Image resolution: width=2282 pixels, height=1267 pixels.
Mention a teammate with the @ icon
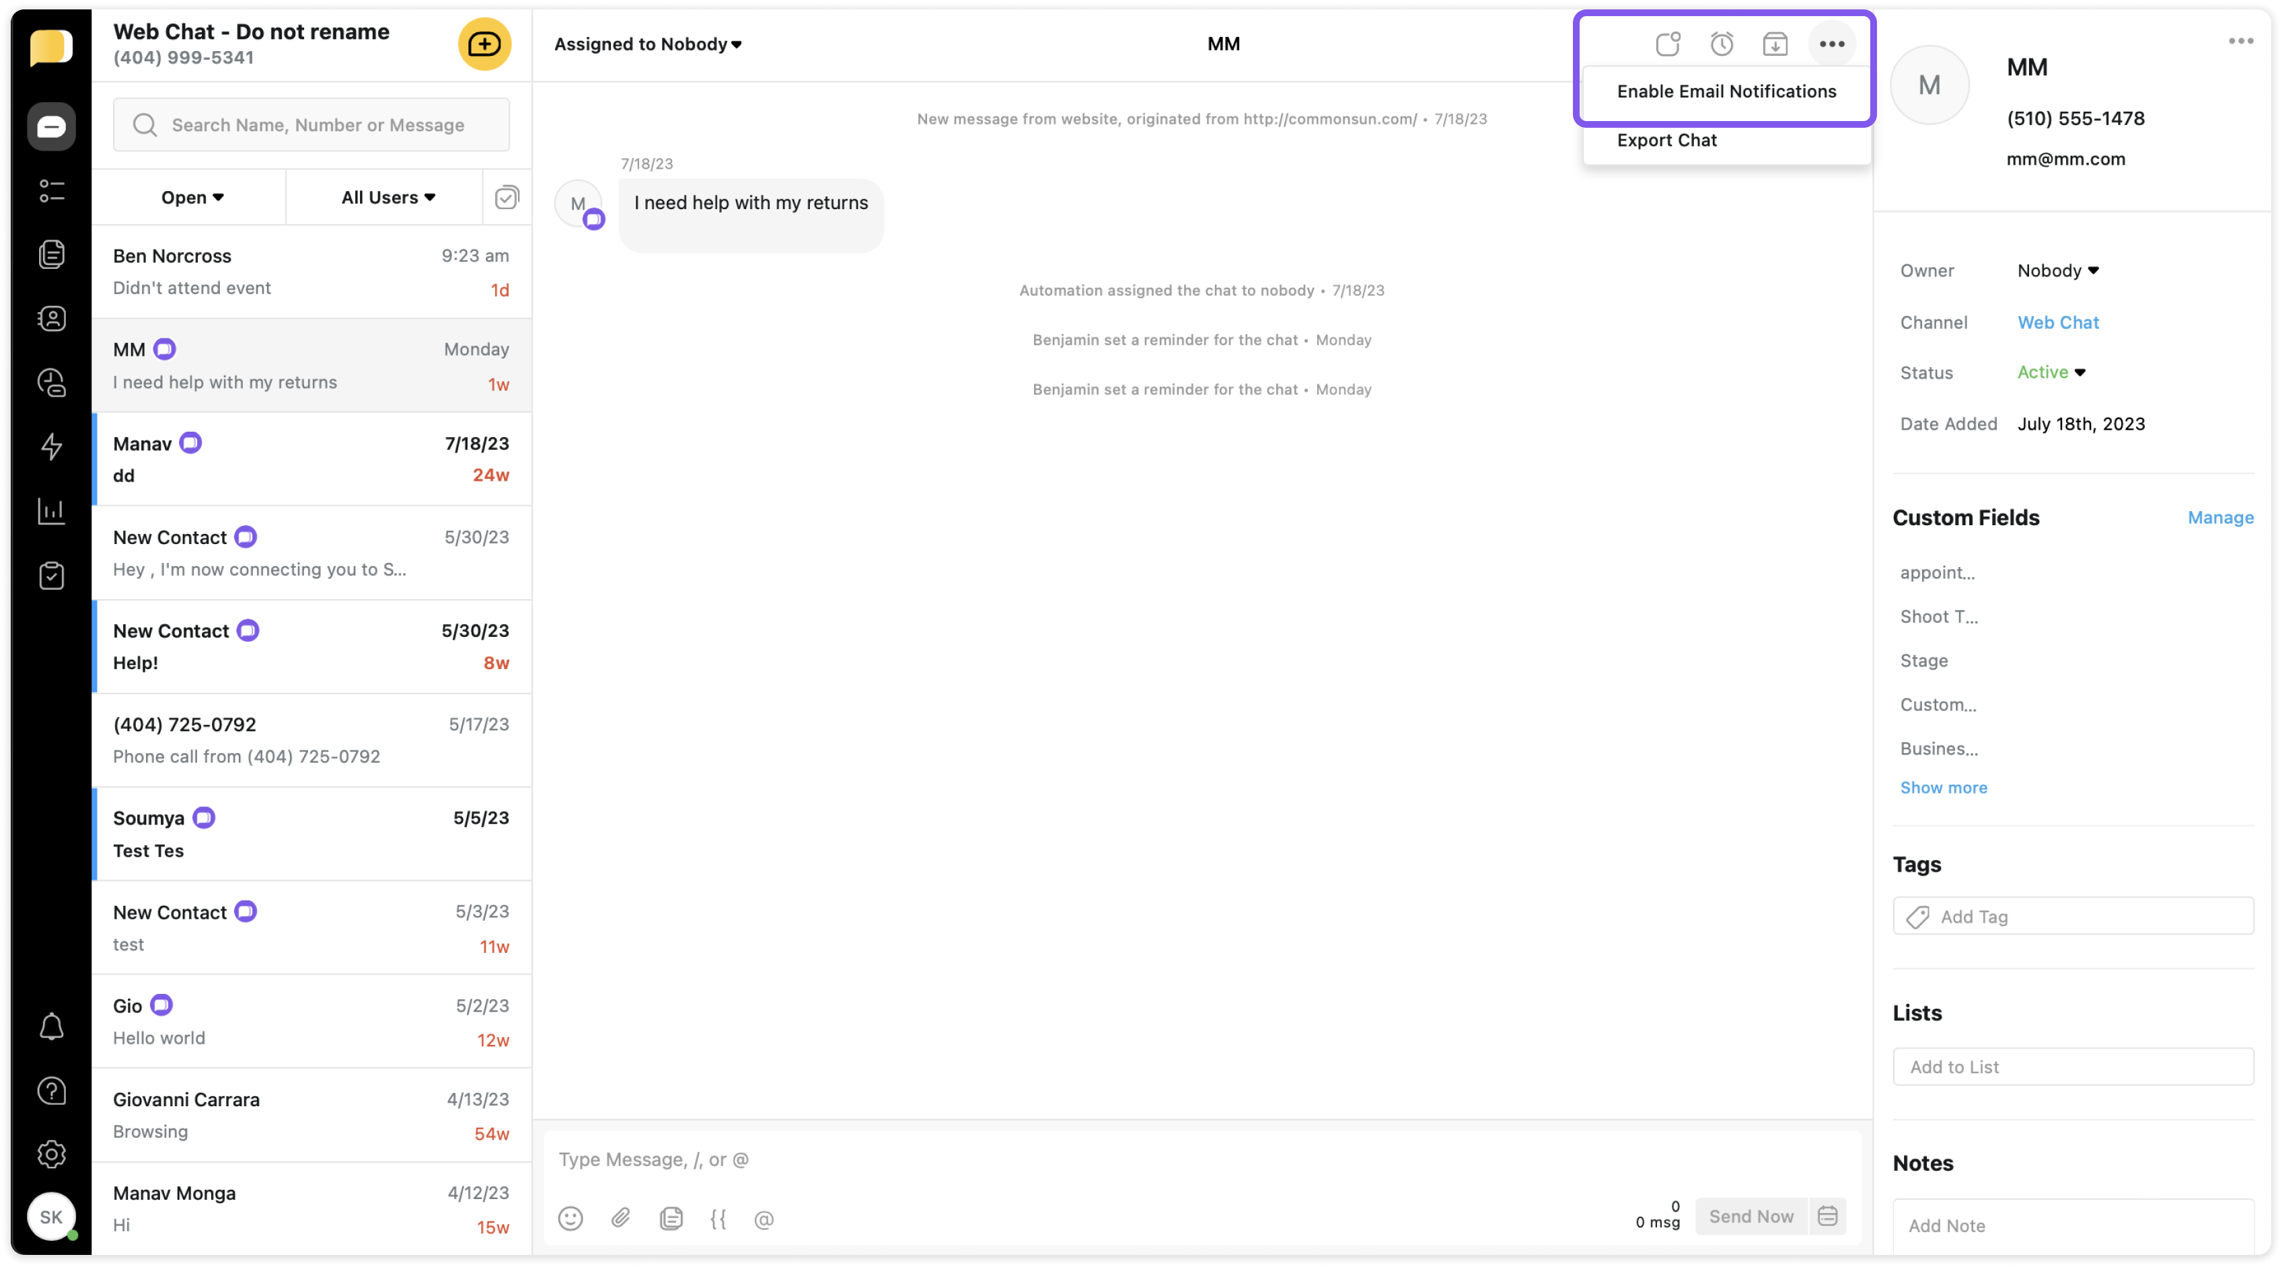click(764, 1219)
